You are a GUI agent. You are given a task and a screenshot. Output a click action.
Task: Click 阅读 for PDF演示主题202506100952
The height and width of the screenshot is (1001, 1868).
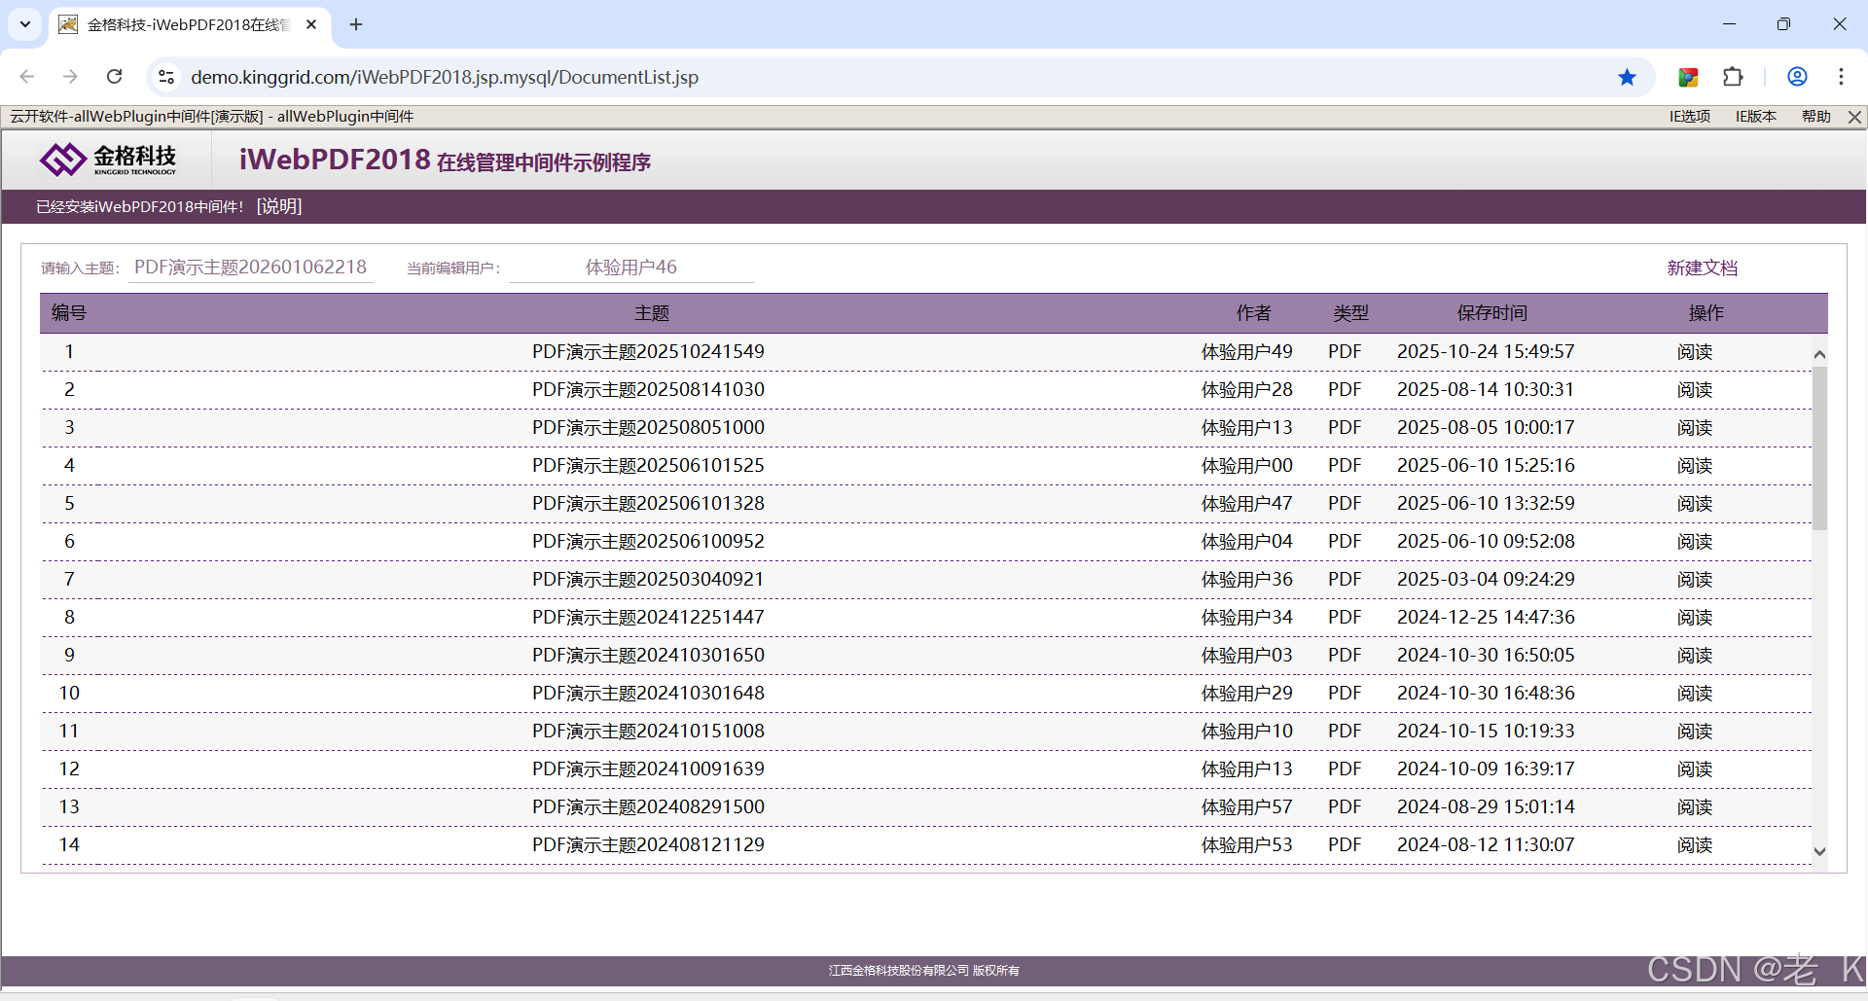1695,542
